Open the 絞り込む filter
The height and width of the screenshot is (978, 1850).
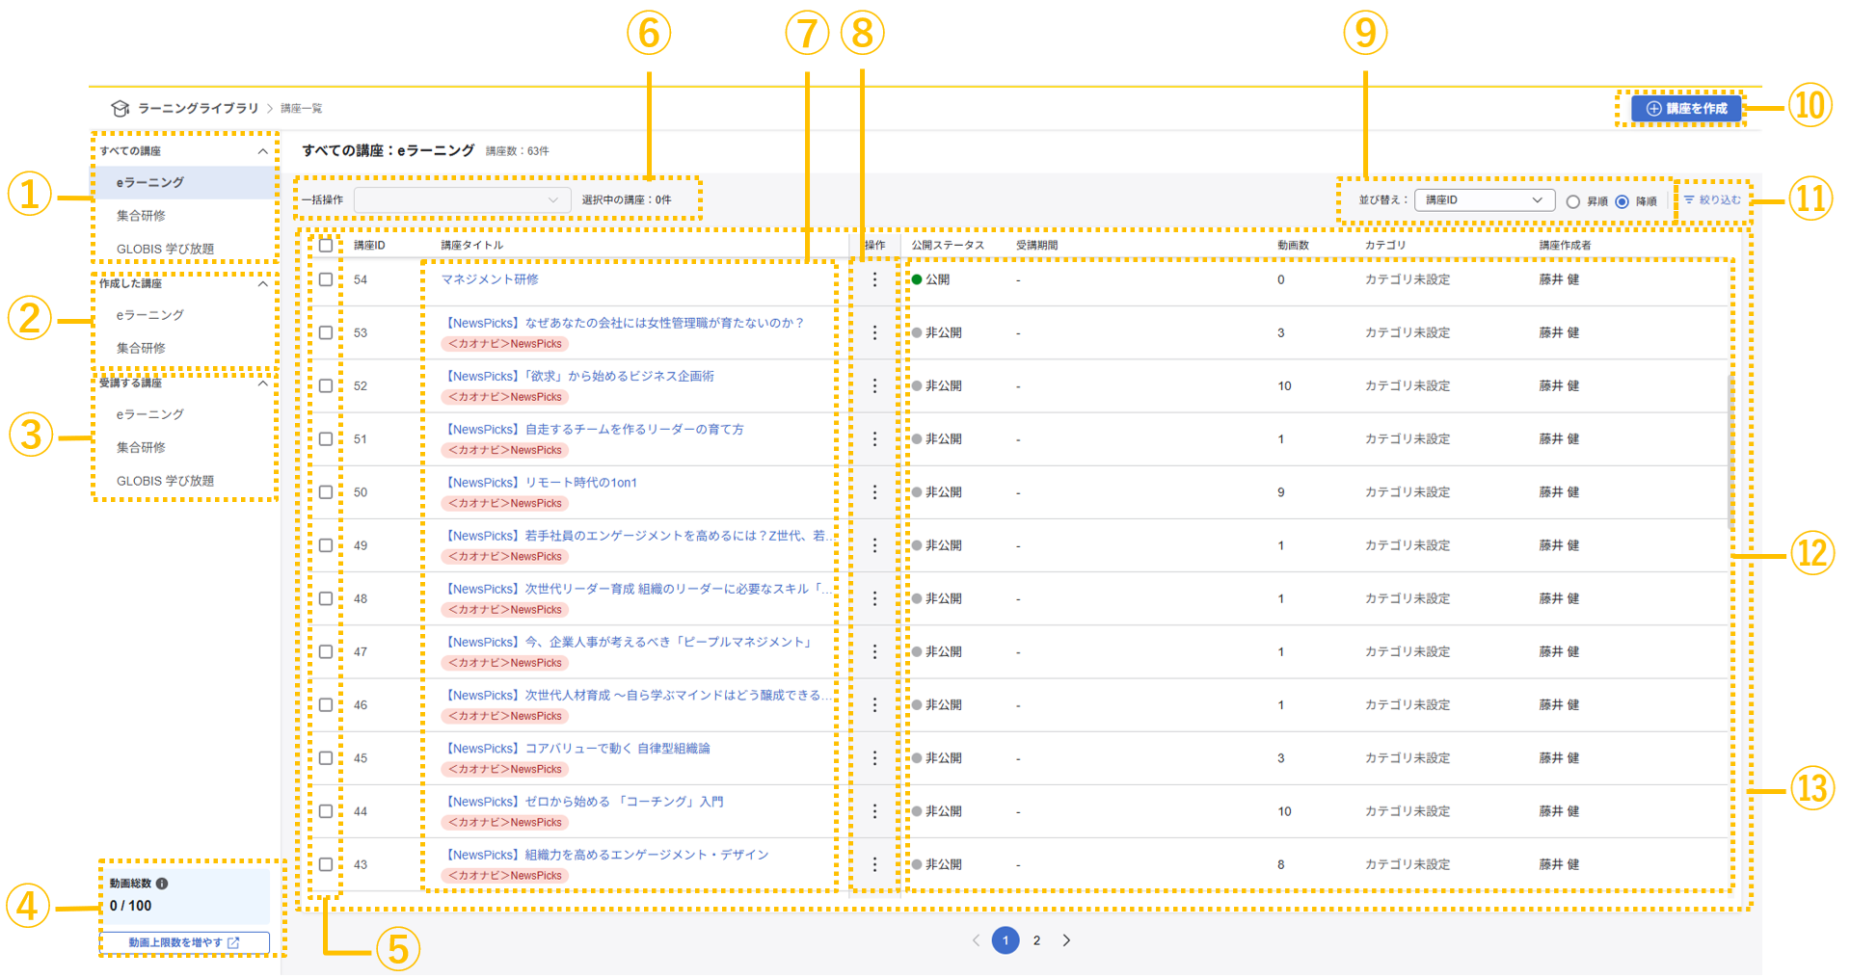tap(1712, 200)
